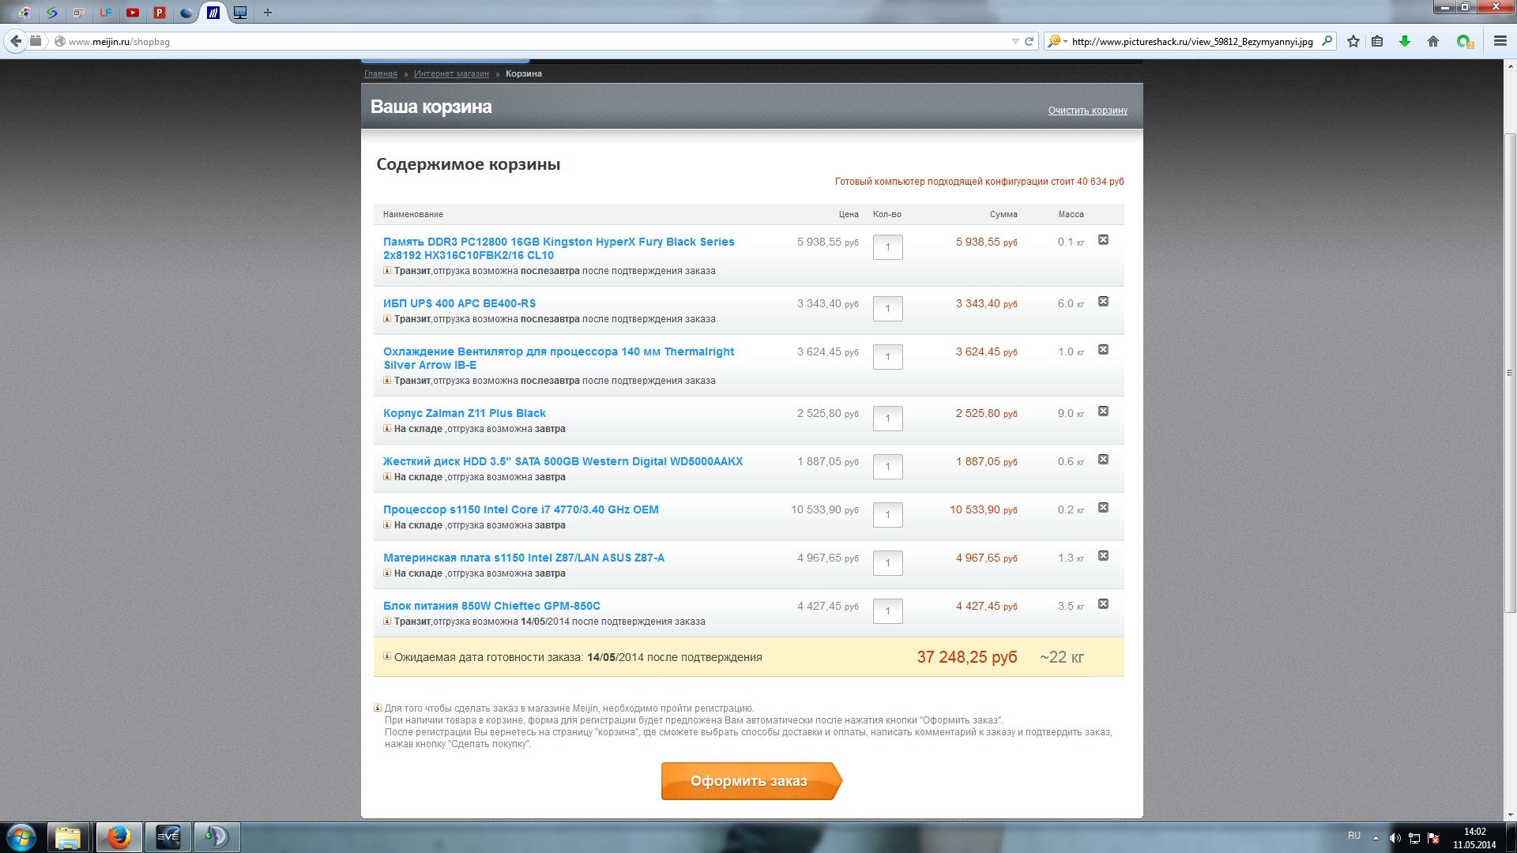Bookmark this page with the star icon
Viewport: 1517px width, 853px height.
[1353, 41]
